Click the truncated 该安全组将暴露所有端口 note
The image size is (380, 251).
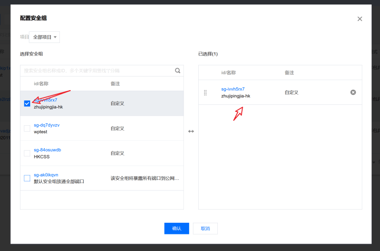pyautogui.click(x=145, y=178)
